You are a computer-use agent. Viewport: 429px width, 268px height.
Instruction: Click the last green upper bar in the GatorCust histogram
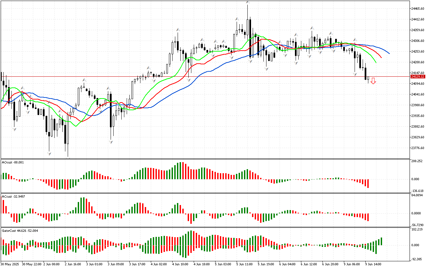[381, 241]
